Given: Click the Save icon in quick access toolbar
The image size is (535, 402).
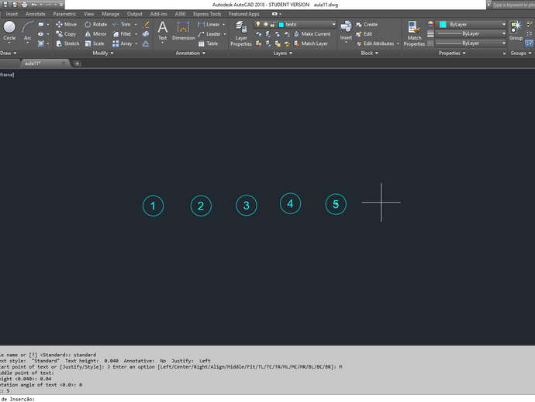Looking at the screenshot, I should tap(5, 5).
